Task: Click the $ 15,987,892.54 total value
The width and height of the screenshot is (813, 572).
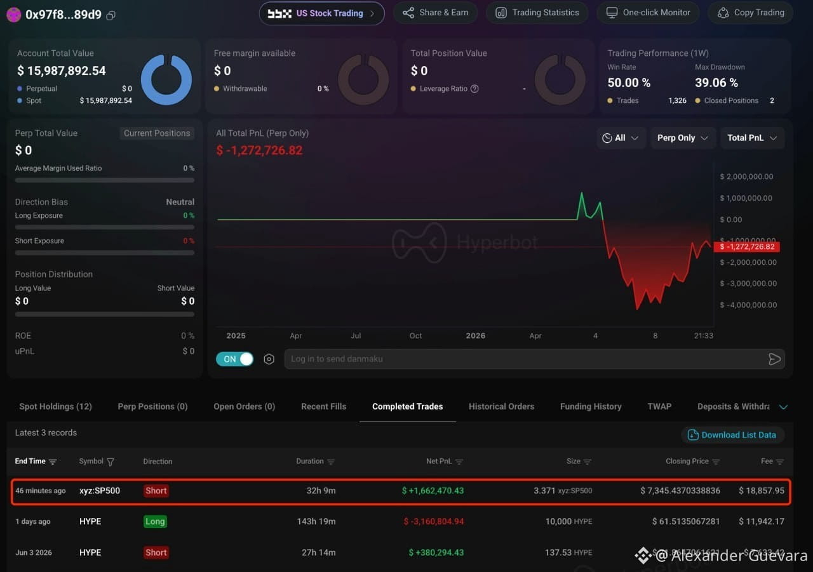Action: pos(62,70)
